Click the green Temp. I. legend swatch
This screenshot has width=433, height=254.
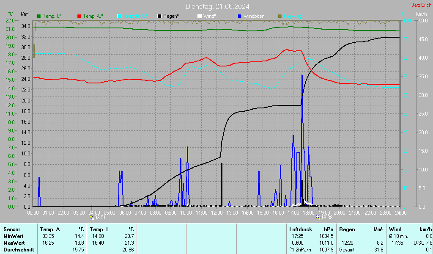(39, 17)
